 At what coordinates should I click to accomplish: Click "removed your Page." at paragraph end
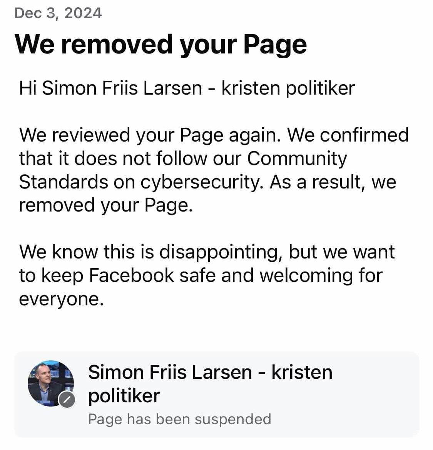point(105,205)
